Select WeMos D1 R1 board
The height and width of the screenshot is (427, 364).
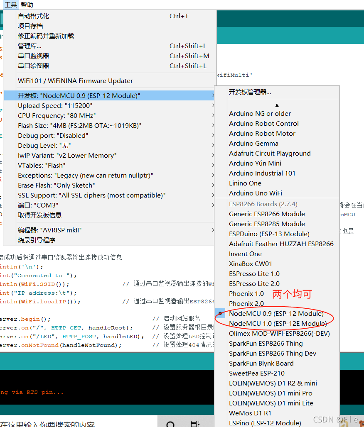point(277,413)
